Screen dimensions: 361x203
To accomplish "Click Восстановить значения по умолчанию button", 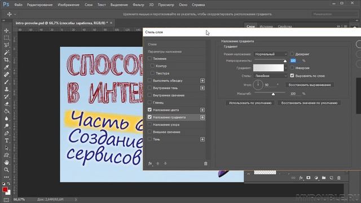I will pyautogui.click(x=309, y=103).
